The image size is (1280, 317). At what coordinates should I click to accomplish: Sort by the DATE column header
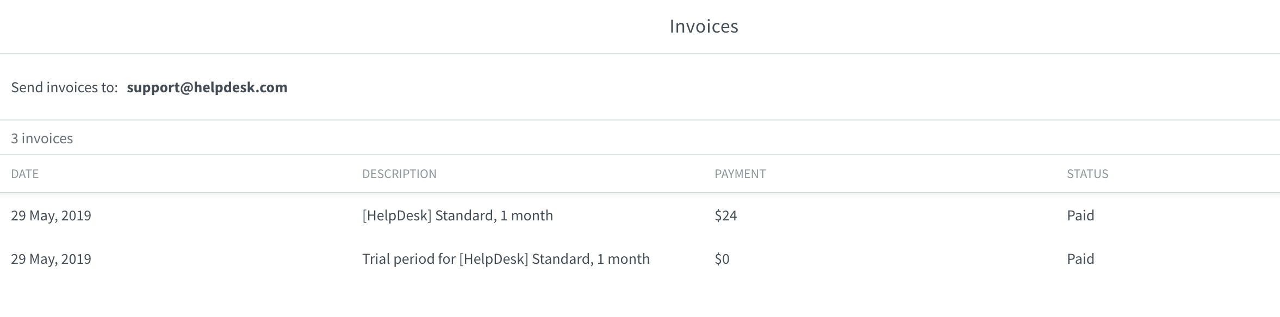24,174
